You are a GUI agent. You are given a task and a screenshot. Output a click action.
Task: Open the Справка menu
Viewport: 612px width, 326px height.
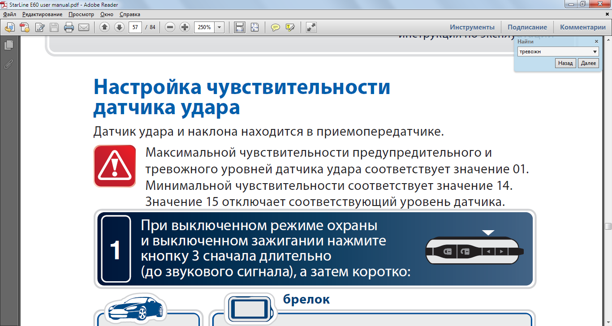click(130, 14)
